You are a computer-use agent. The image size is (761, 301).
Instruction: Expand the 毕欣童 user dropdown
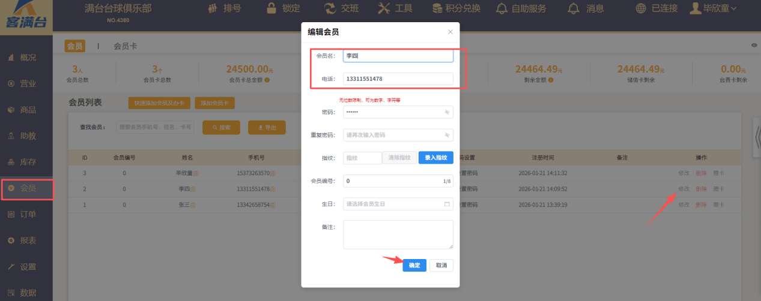pyautogui.click(x=713, y=8)
